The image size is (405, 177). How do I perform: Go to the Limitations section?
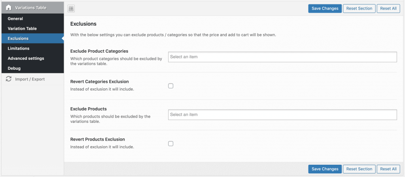click(x=19, y=48)
